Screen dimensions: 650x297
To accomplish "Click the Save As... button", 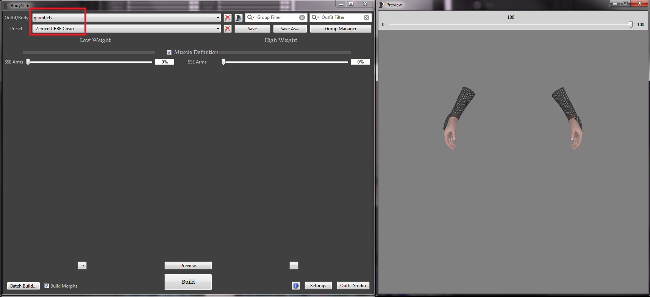I will [x=290, y=29].
